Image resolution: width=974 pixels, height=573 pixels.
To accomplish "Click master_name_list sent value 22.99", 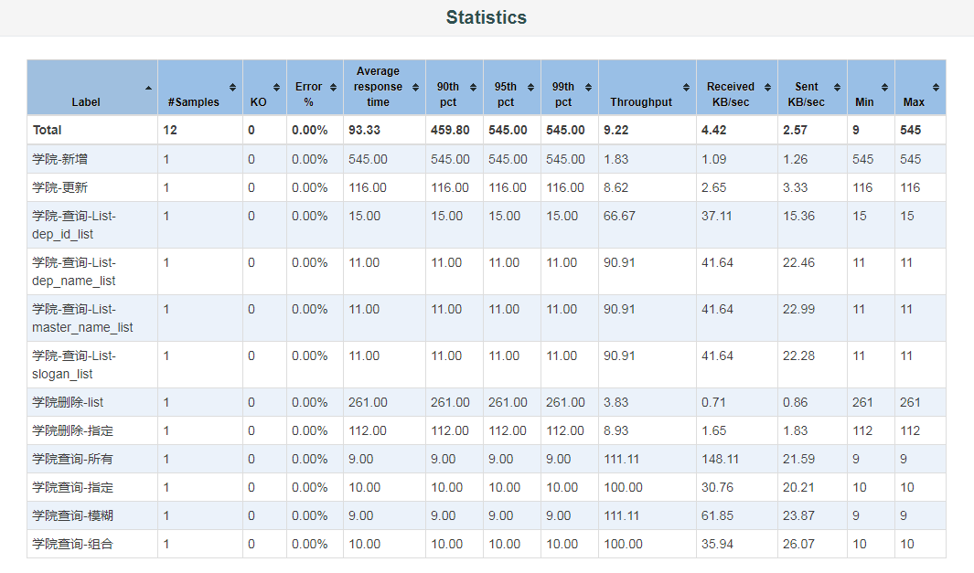I will pos(798,309).
